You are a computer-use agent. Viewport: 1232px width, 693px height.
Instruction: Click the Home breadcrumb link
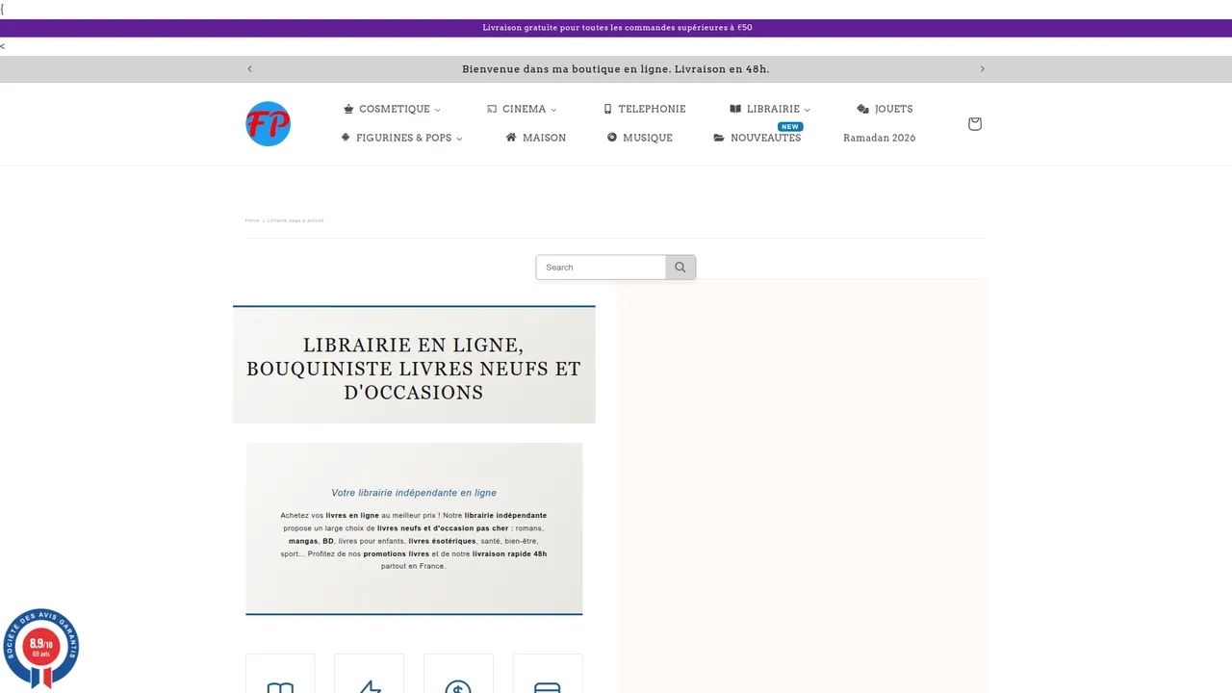[x=252, y=220]
